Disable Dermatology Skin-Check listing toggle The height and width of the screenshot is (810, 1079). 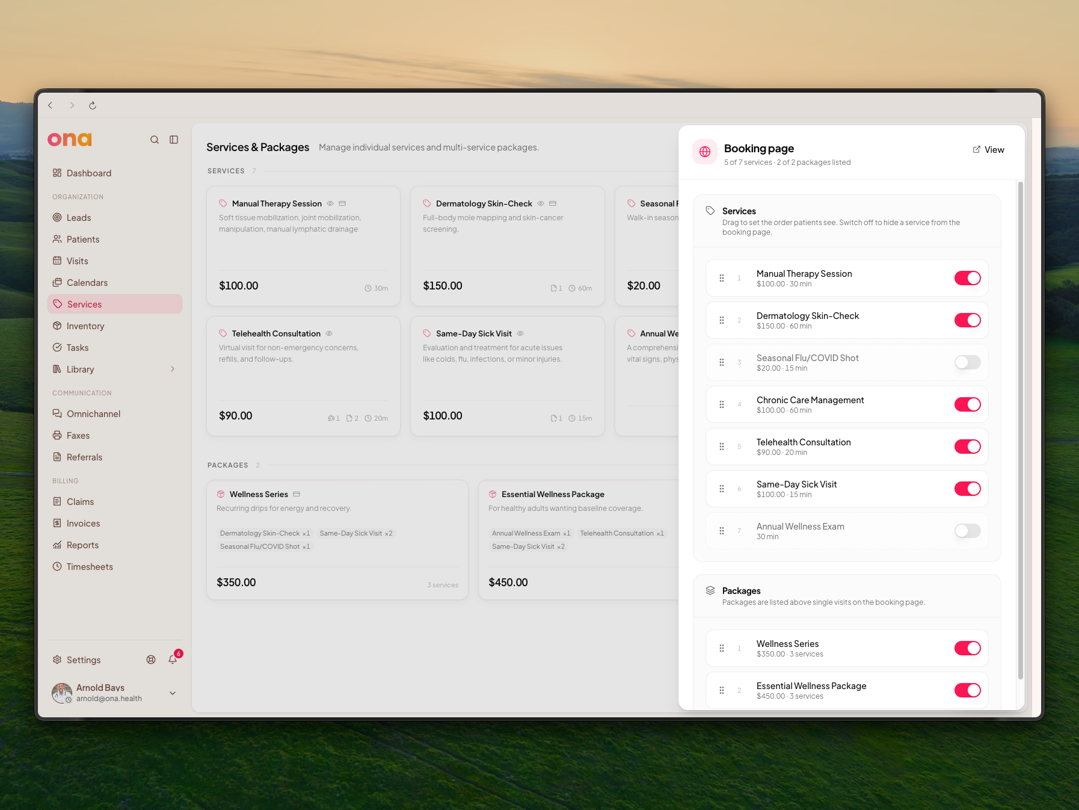click(967, 320)
